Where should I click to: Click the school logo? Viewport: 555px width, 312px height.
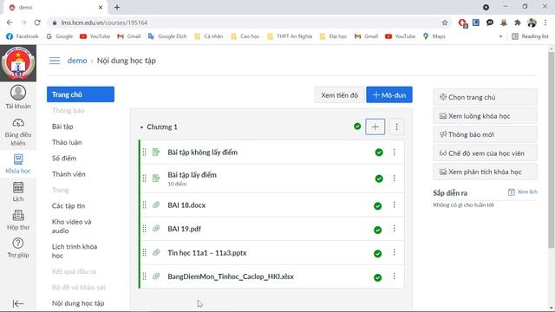(x=18, y=63)
